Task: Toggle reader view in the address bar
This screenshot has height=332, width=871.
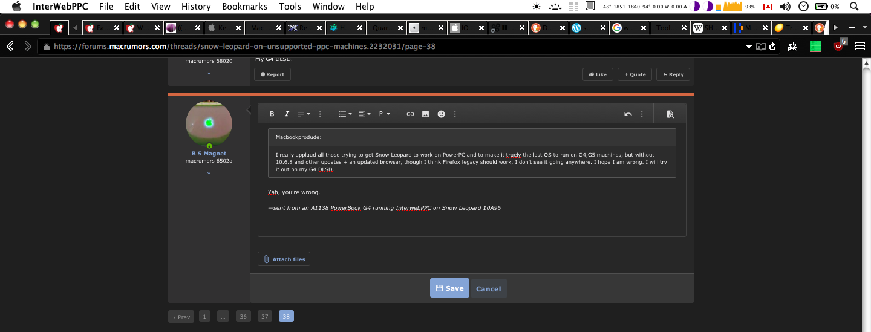Action: point(761,47)
